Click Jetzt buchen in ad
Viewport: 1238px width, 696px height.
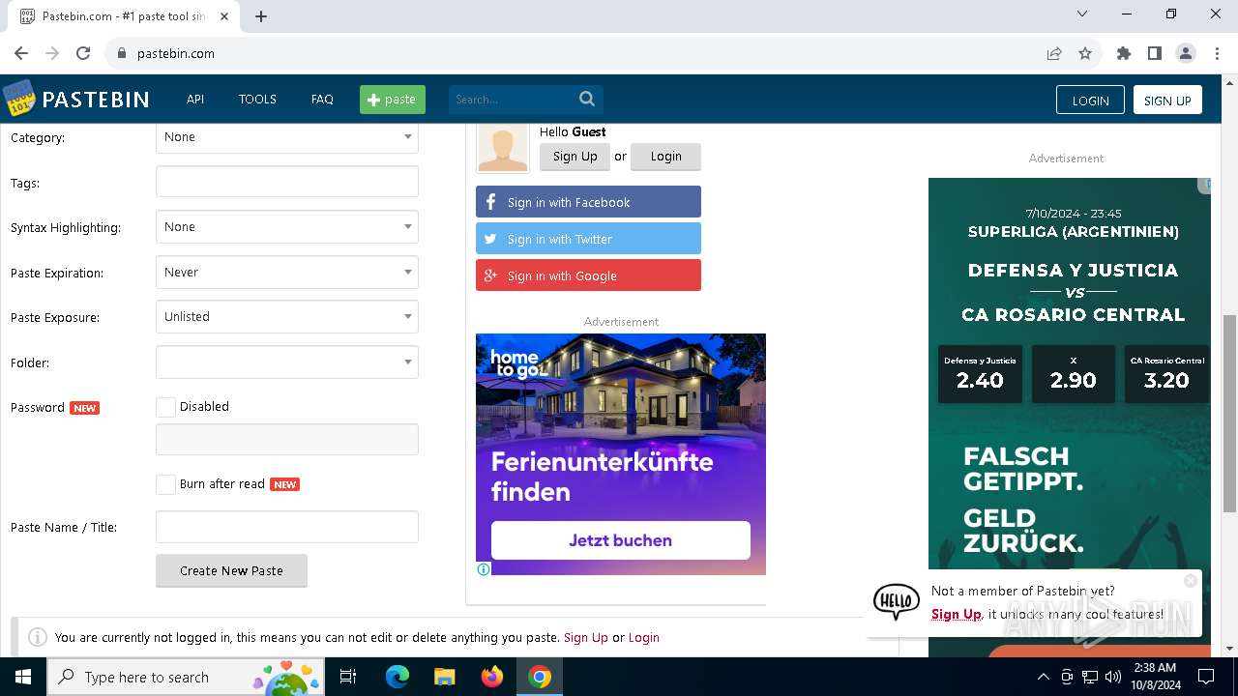[620, 540]
